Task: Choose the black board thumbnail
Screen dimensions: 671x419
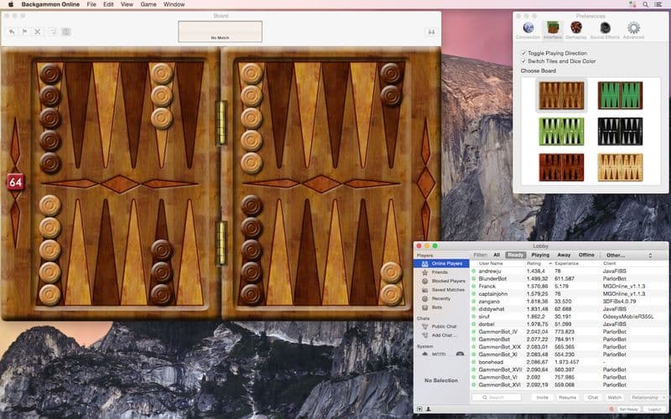Action: click(620, 132)
